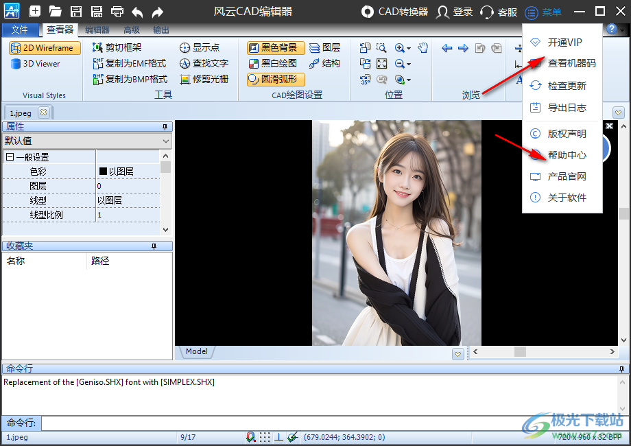Contact 客服 customer service

click(x=499, y=12)
